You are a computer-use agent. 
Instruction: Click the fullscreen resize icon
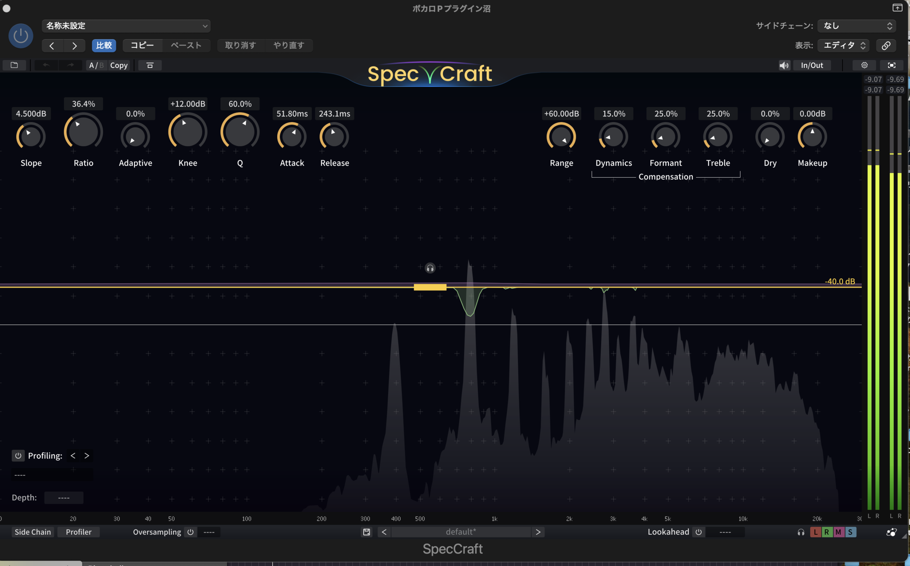click(x=892, y=65)
